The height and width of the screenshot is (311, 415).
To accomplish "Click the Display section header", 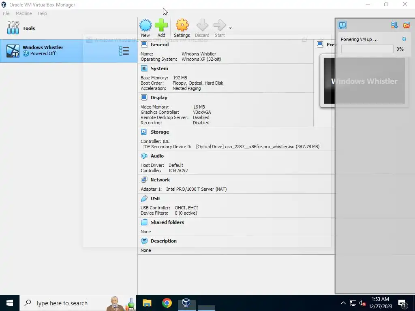I will [159, 98].
